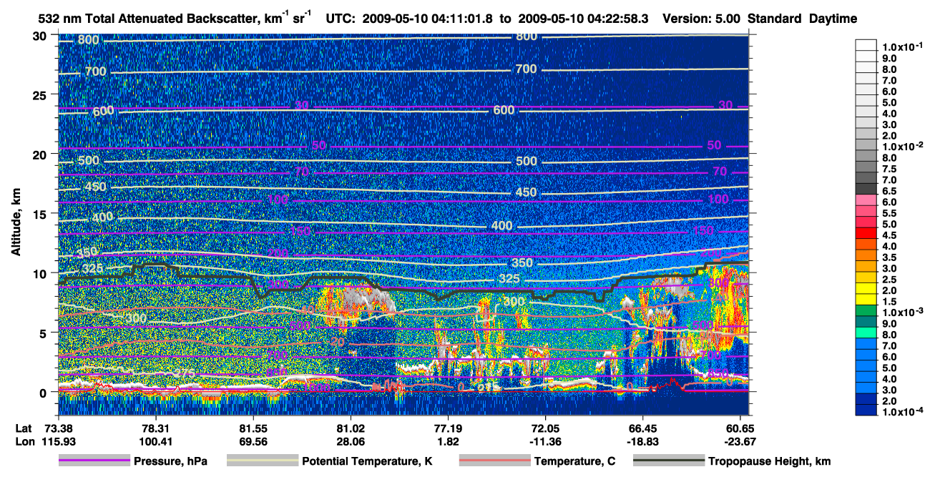Click the 'Lon' row label below the plot
Screen dimensions: 930x477
(x=24, y=441)
